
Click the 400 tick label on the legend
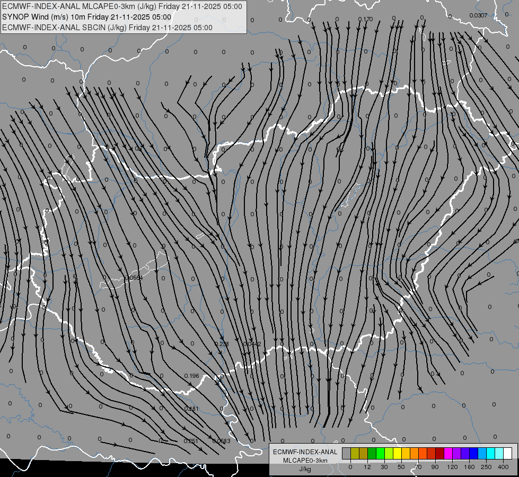[503, 467]
